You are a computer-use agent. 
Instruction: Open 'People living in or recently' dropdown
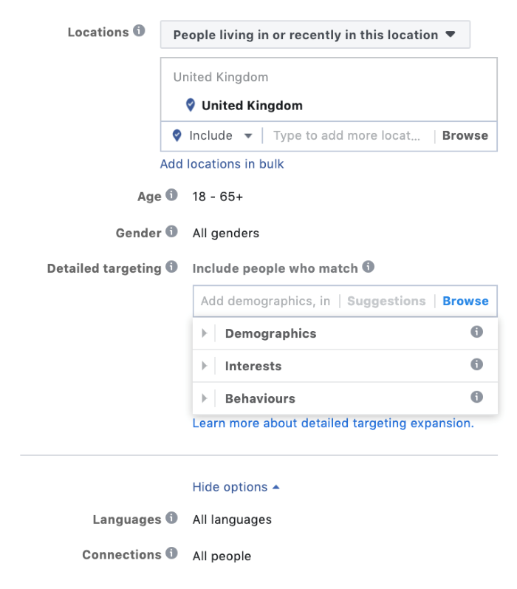pyautogui.click(x=315, y=35)
